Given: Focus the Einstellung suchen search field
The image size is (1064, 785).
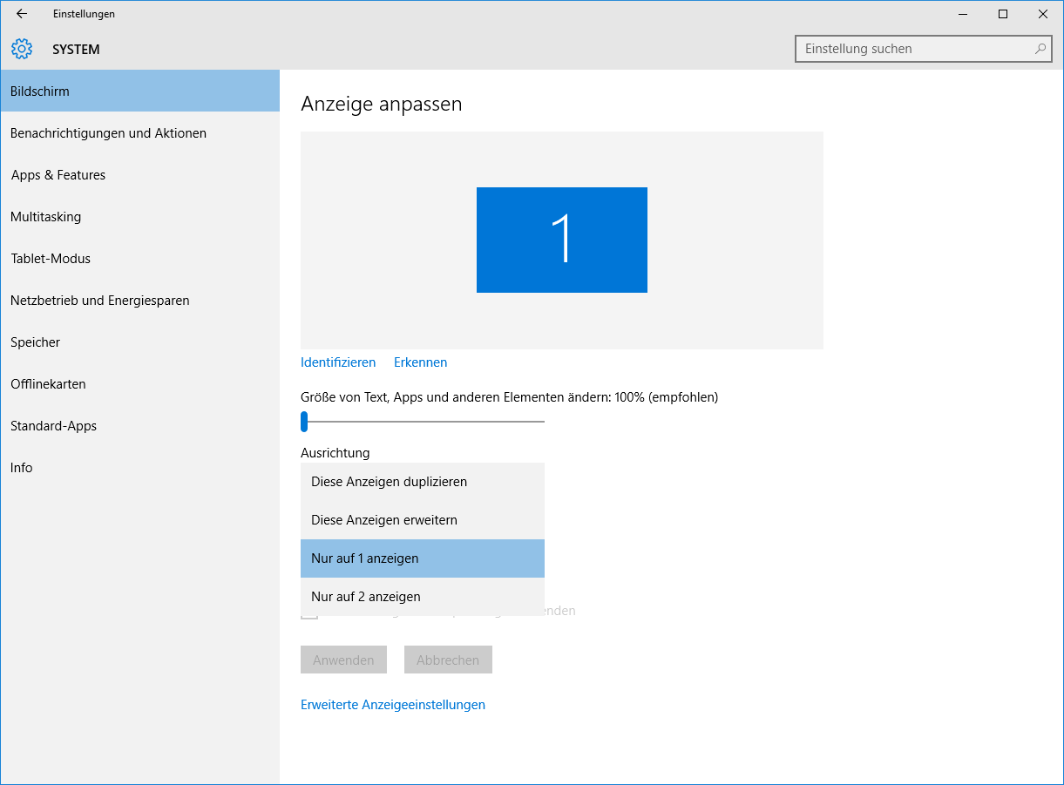Looking at the screenshot, I should tap(924, 49).
